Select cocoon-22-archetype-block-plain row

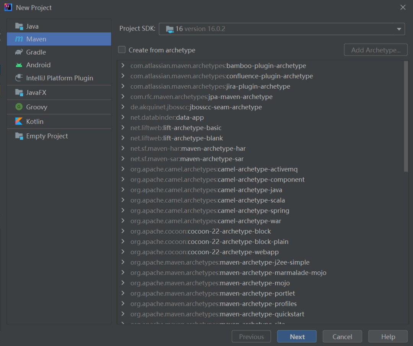point(260,242)
